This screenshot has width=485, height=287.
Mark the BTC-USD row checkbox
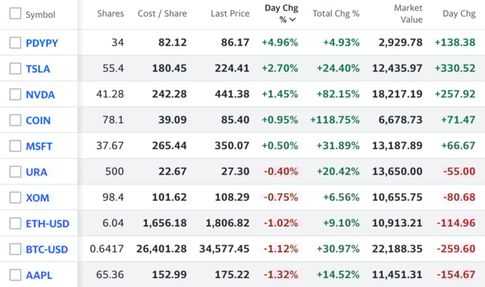pos(15,249)
